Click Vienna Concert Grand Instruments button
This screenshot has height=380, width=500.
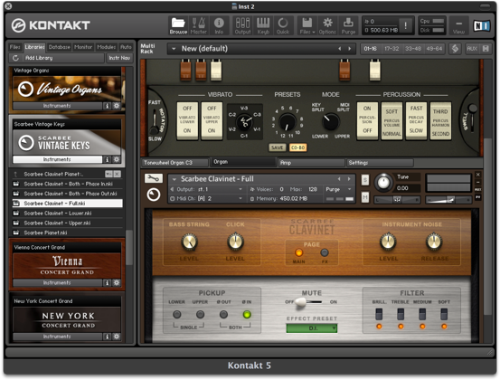click(57, 282)
